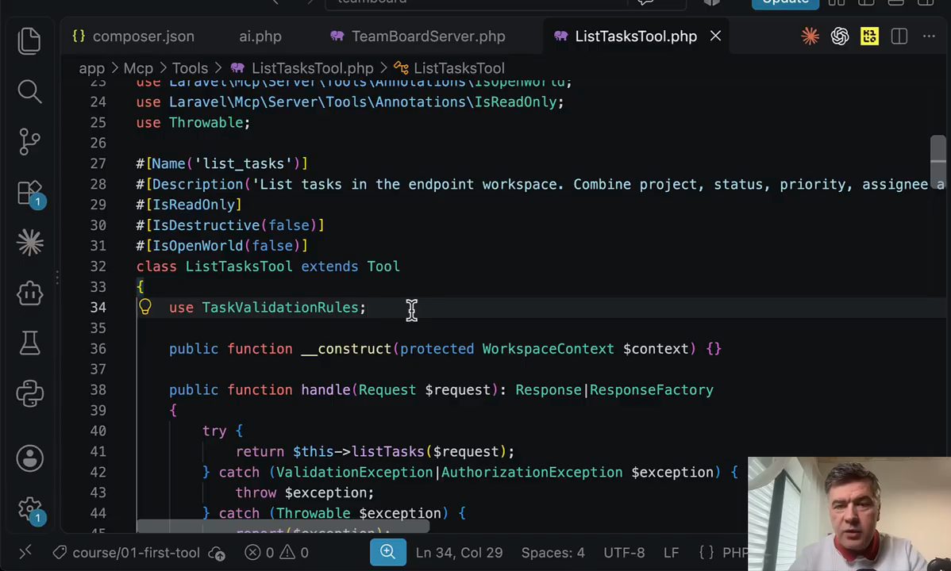Click the publish cloud icon in status bar

click(217, 553)
